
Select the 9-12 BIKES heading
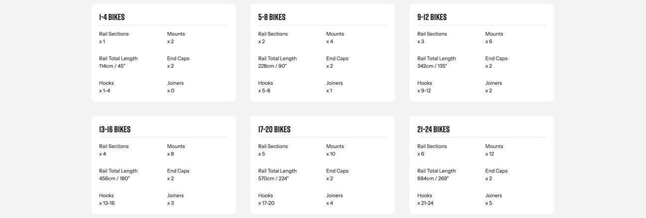pyautogui.click(x=432, y=17)
